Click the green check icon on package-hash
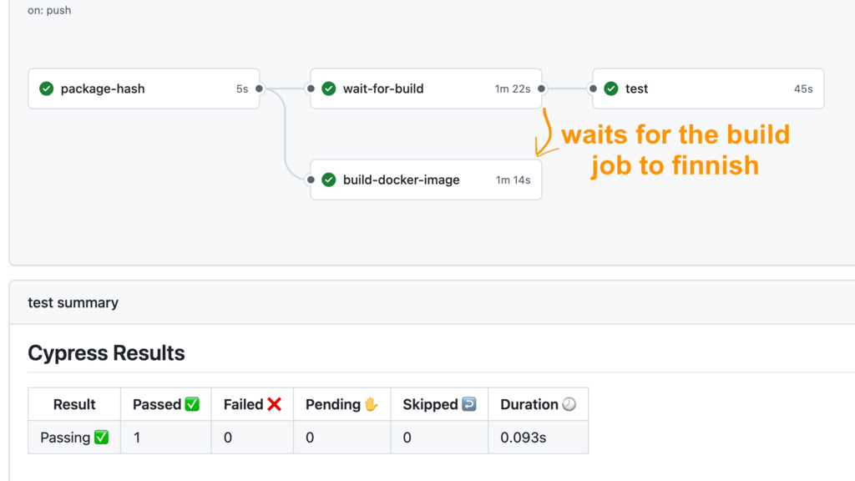Image resolution: width=855 pixels, height=481 pixels. [x=46, y=89]
